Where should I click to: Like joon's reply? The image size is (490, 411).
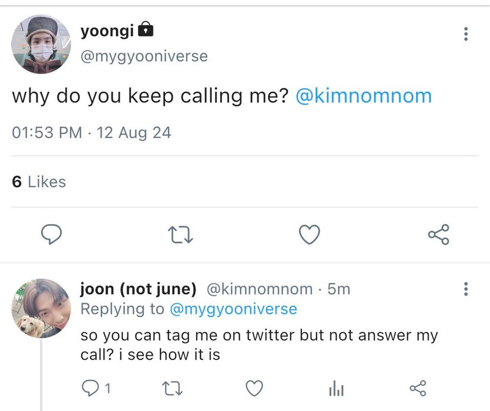(254, 388)
